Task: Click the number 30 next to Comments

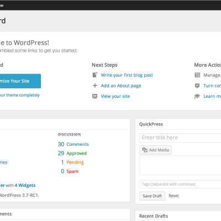Action: [x=61, y=144]
